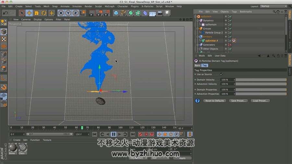Open viewport Filter menu
Screen dimensions: 292x164
coord(58,19)
